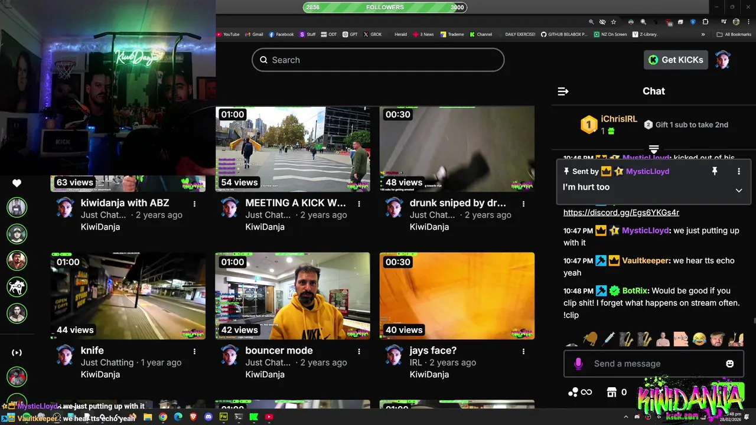This screenshot has width=756, height=425.
Task: Click the channel points icon below chat
Action: pyautogui.click(x=573, y=392)
